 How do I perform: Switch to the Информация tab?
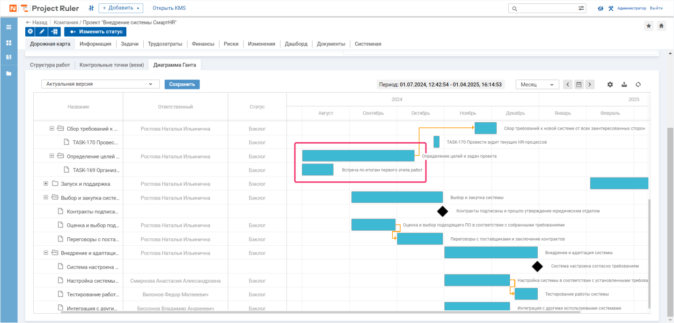(95, 44)
